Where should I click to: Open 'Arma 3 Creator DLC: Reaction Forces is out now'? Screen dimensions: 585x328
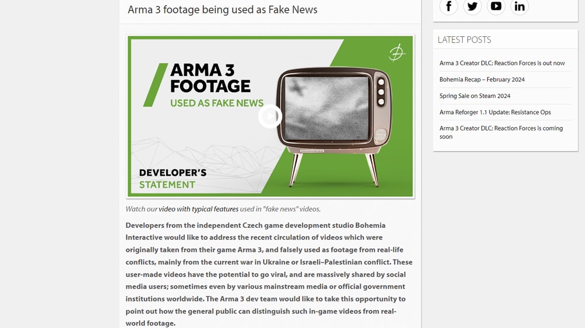(502, 63)
